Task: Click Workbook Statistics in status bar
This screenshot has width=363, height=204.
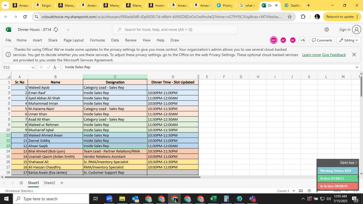Action: tap(19, 191)
